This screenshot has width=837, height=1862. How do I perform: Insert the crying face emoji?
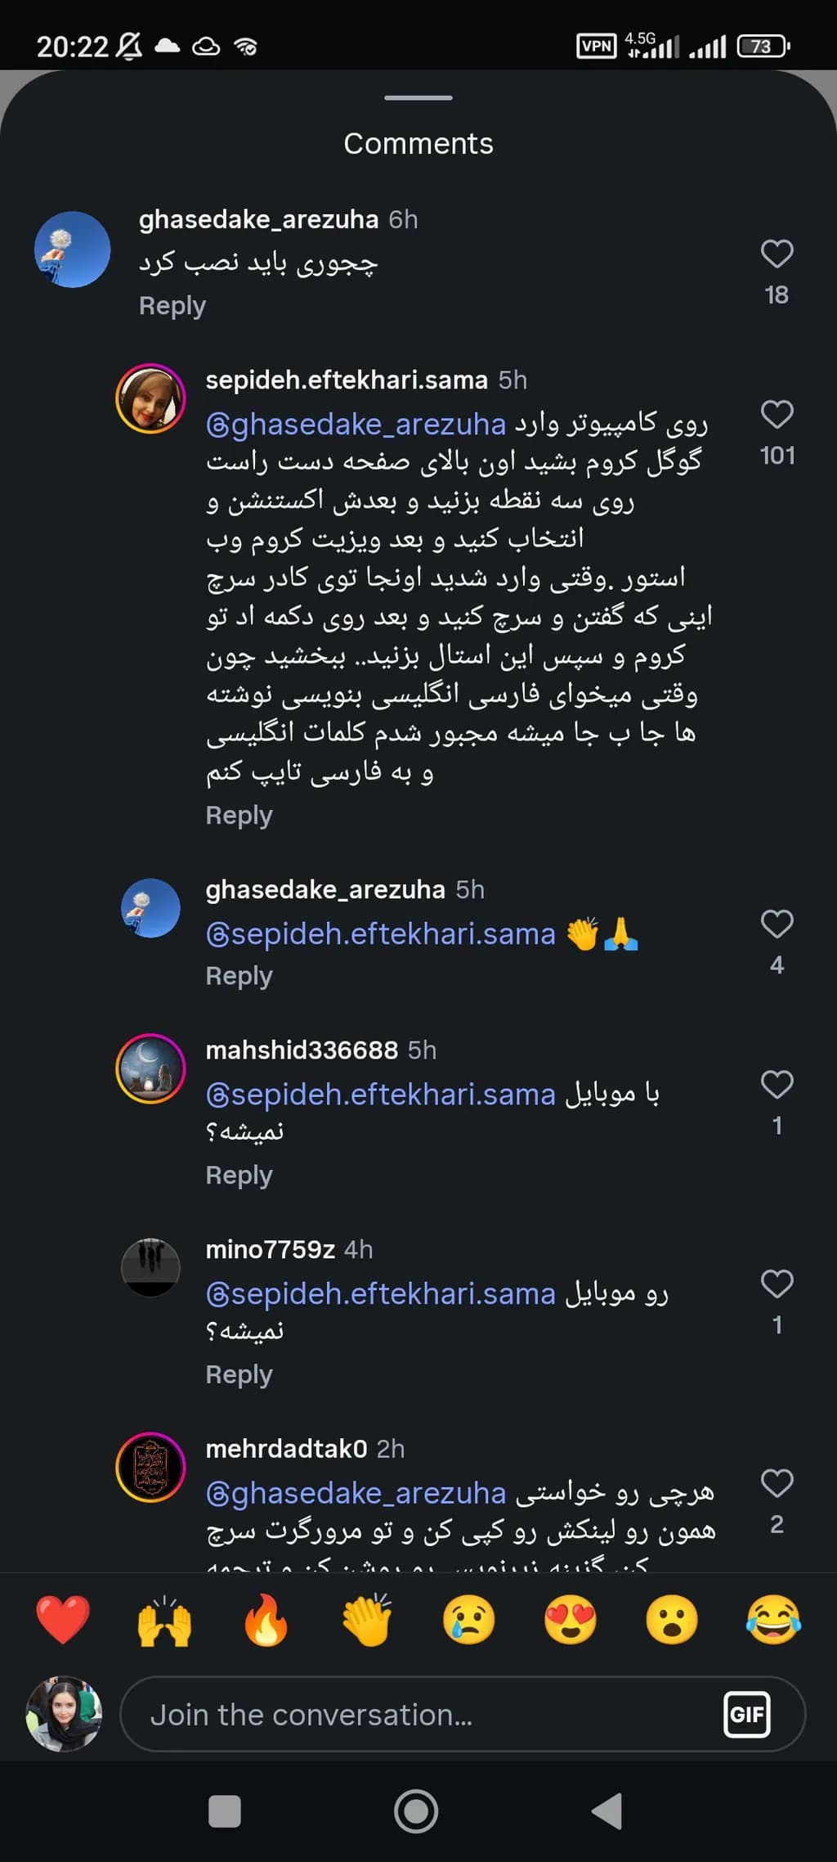(x=469, y=1620)
